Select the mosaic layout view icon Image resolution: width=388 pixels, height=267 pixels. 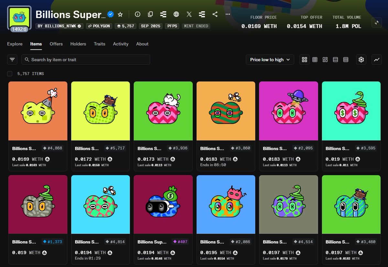325,59
